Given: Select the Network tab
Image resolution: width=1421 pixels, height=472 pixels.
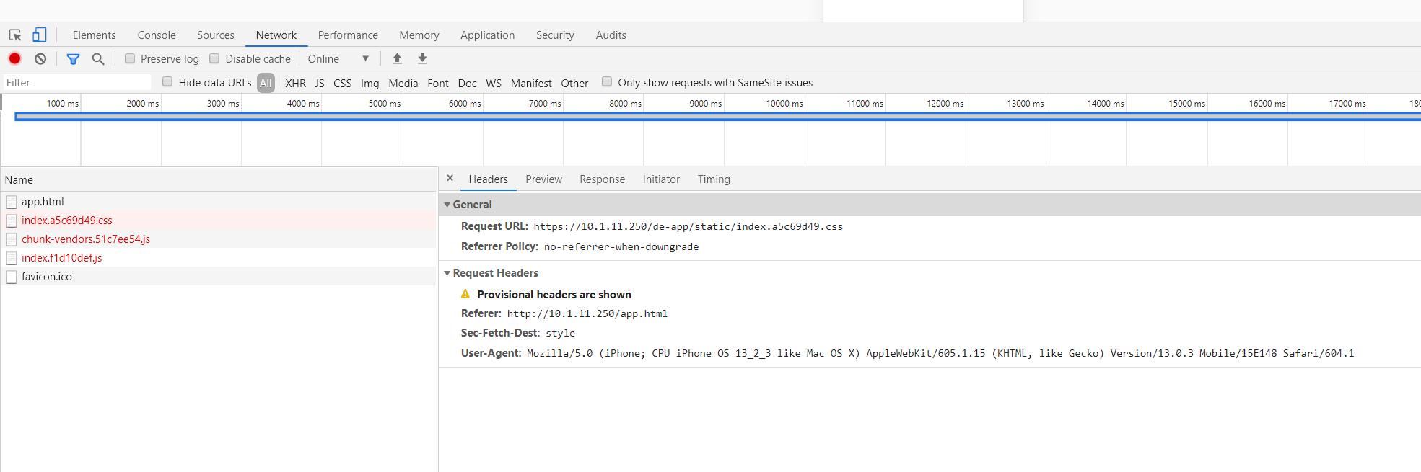Looking at the screenshot, I should click(x=276, y=35).
